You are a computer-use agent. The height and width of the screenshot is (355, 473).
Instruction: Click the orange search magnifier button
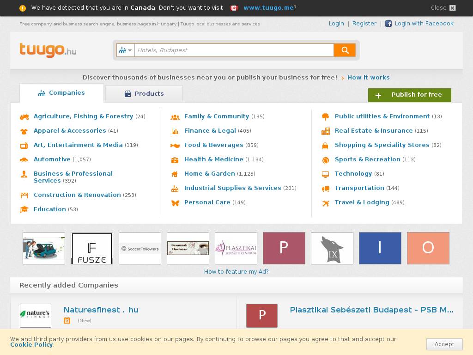point(345,50)
